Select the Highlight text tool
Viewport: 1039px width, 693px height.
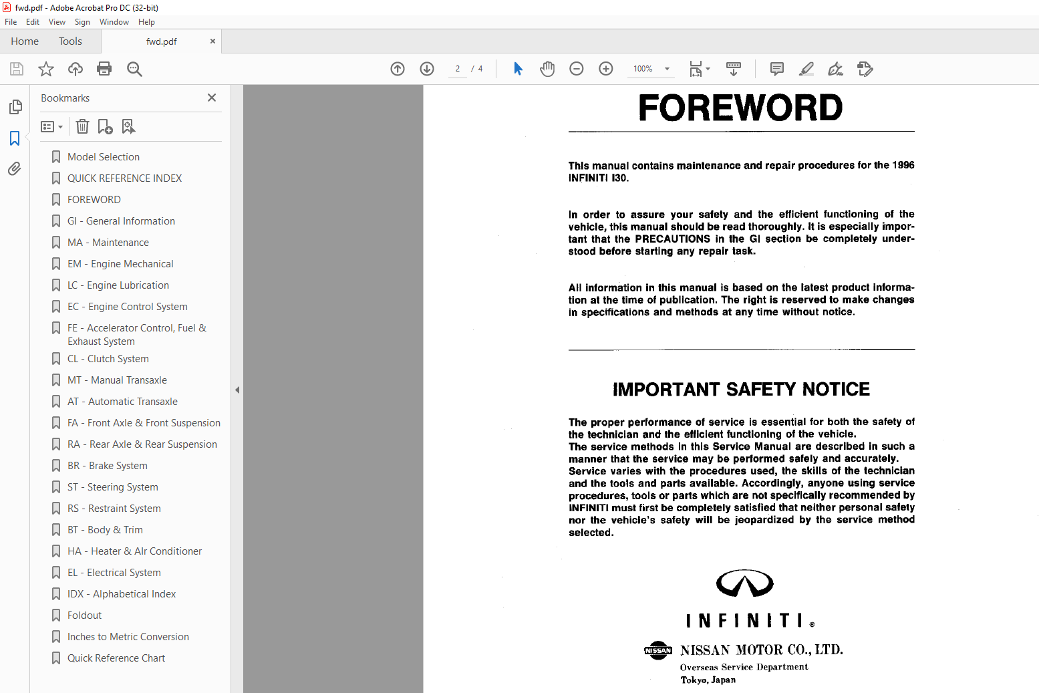[806, 69]
